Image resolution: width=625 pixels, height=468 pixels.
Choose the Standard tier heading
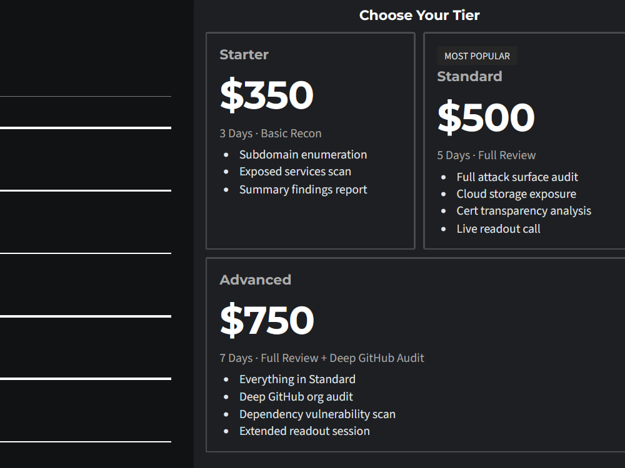469,76
